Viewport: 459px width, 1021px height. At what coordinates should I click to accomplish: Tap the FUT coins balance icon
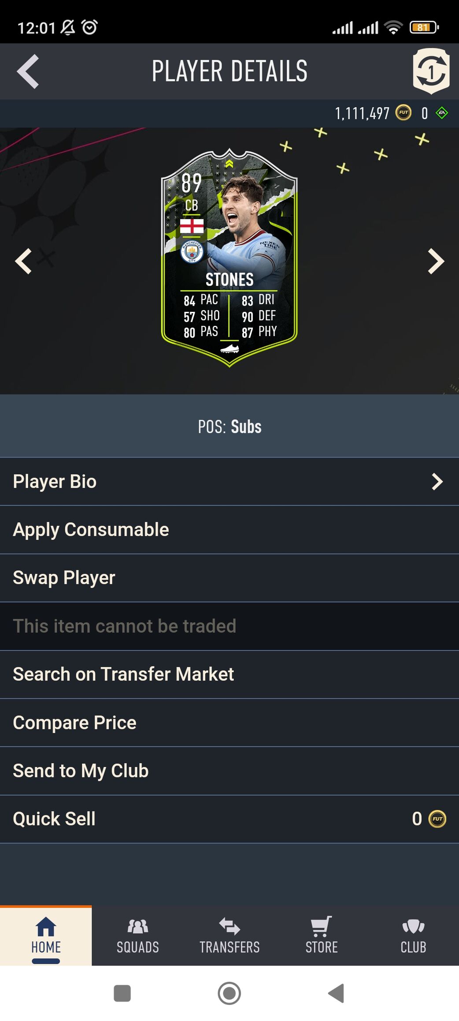pyautogui.click(x=403, y=113)
